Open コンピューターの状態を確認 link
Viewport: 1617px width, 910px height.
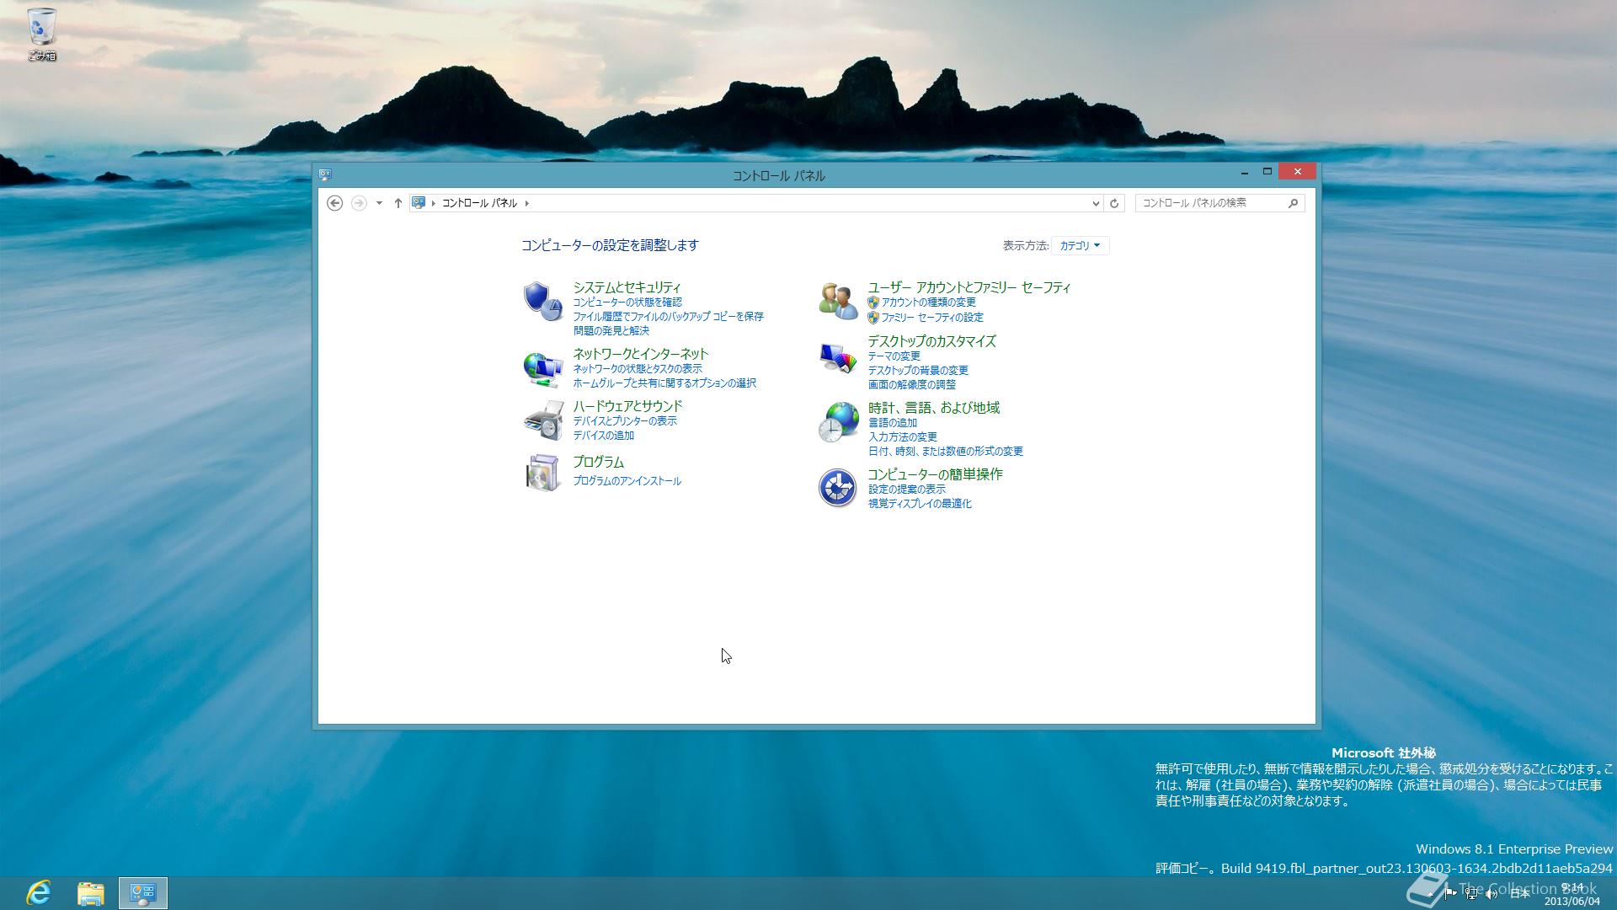pos(627,302)
